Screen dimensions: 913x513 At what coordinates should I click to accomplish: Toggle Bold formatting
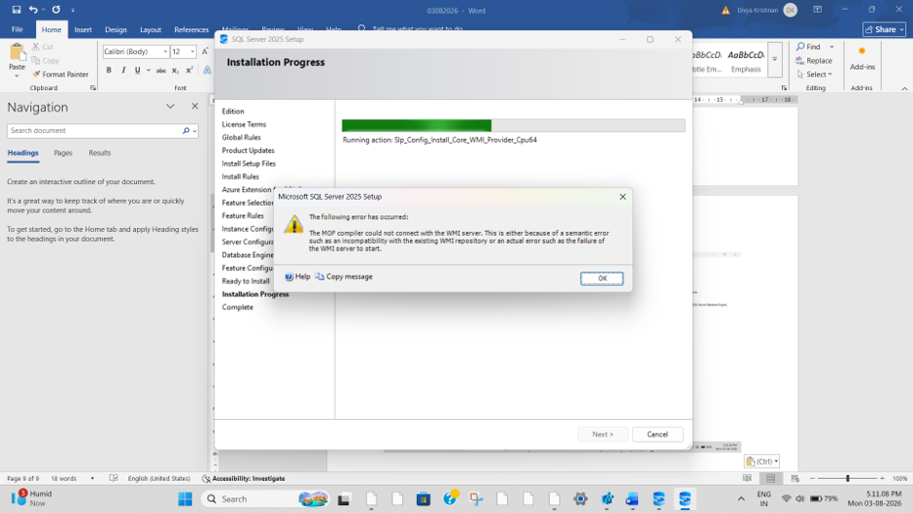109,71
